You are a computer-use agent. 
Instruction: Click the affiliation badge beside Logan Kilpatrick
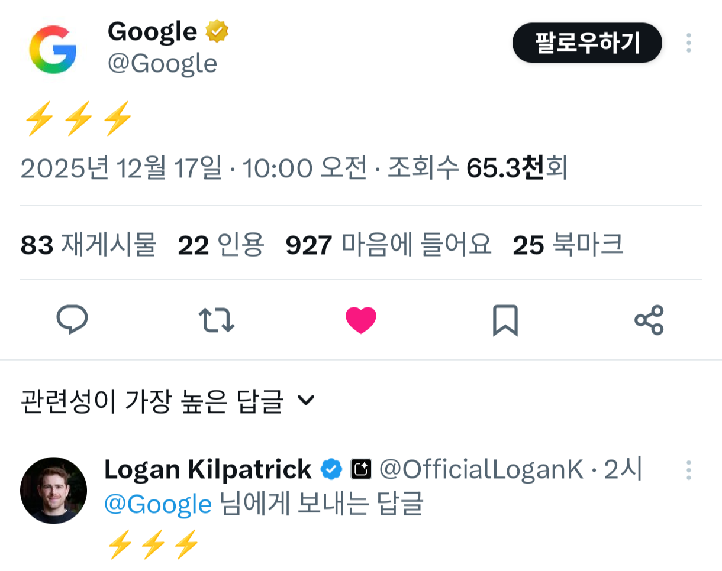coord(360,470)
